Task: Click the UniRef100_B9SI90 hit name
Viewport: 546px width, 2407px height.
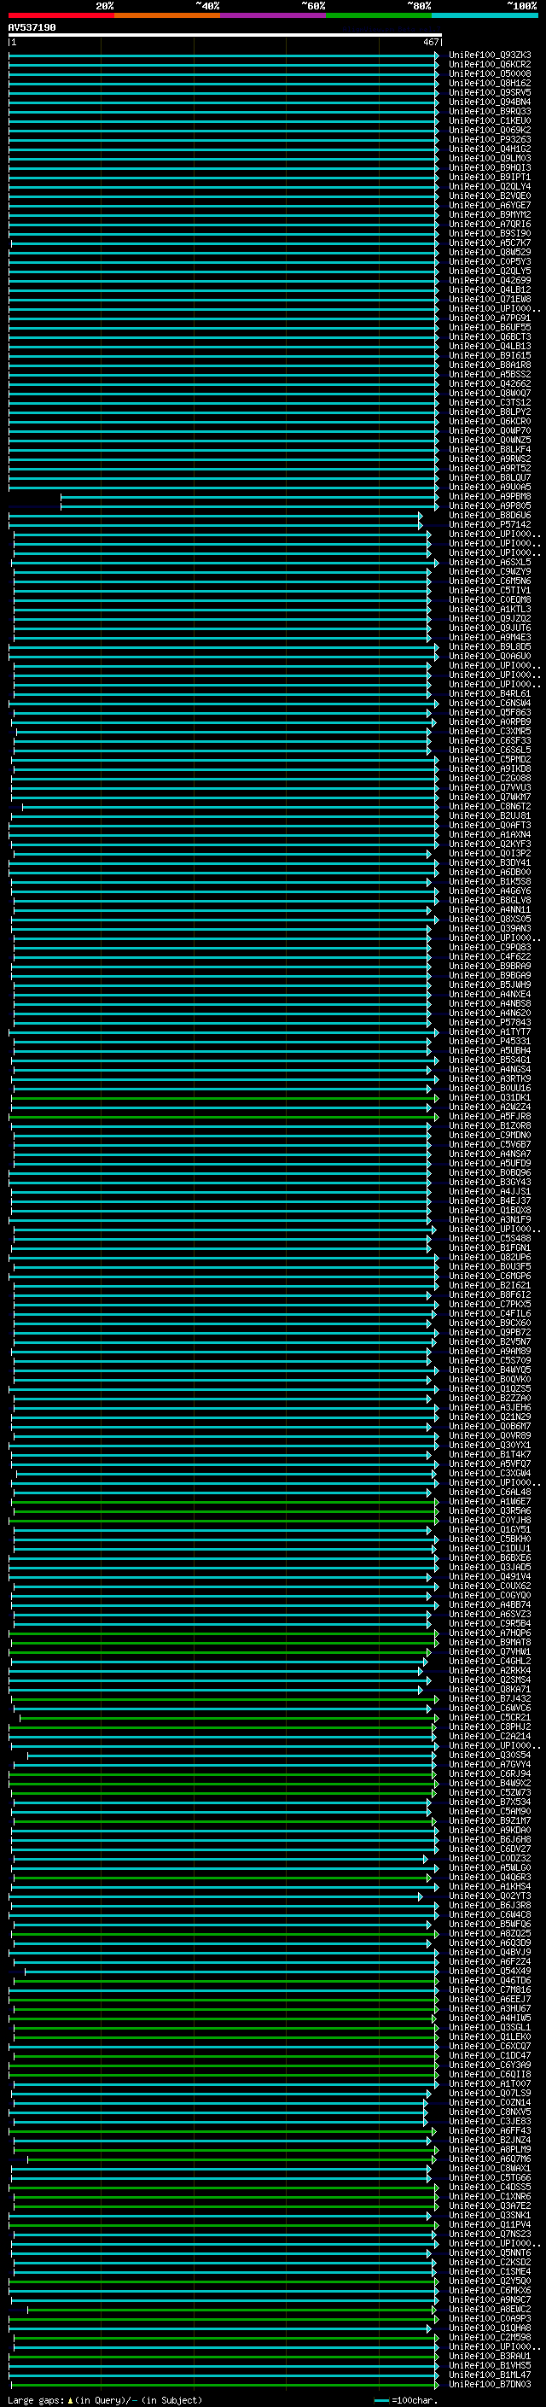Action: pos(490,232)
